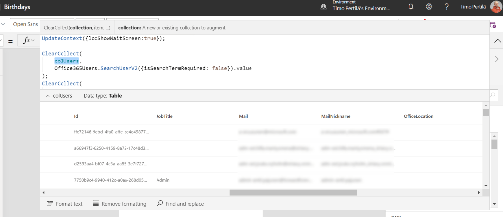The width and height of the screenshot is (503, 217).
Task: Click the environment picker icon
Action: [x=323, y=7]
